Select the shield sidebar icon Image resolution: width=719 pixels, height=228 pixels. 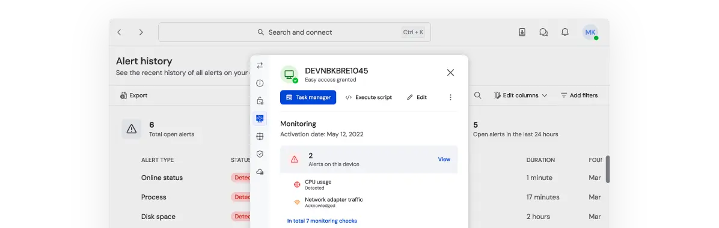pyautogui.click(x=260, y=154)
